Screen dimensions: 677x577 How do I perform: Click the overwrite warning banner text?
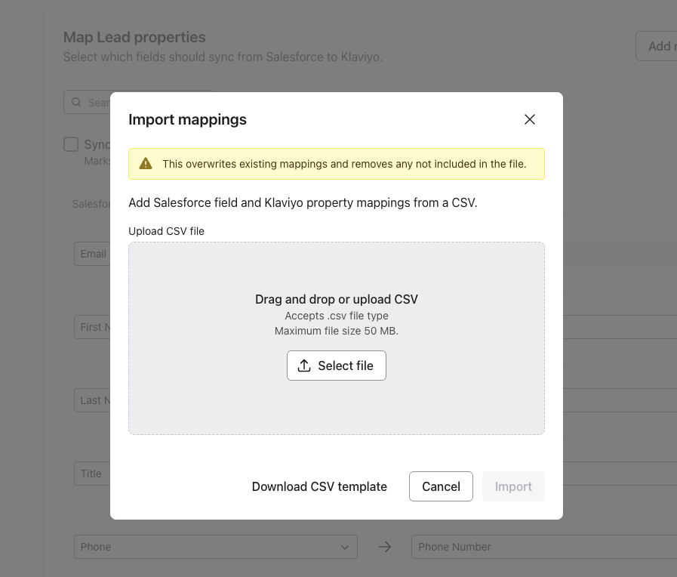pos(344,164)
